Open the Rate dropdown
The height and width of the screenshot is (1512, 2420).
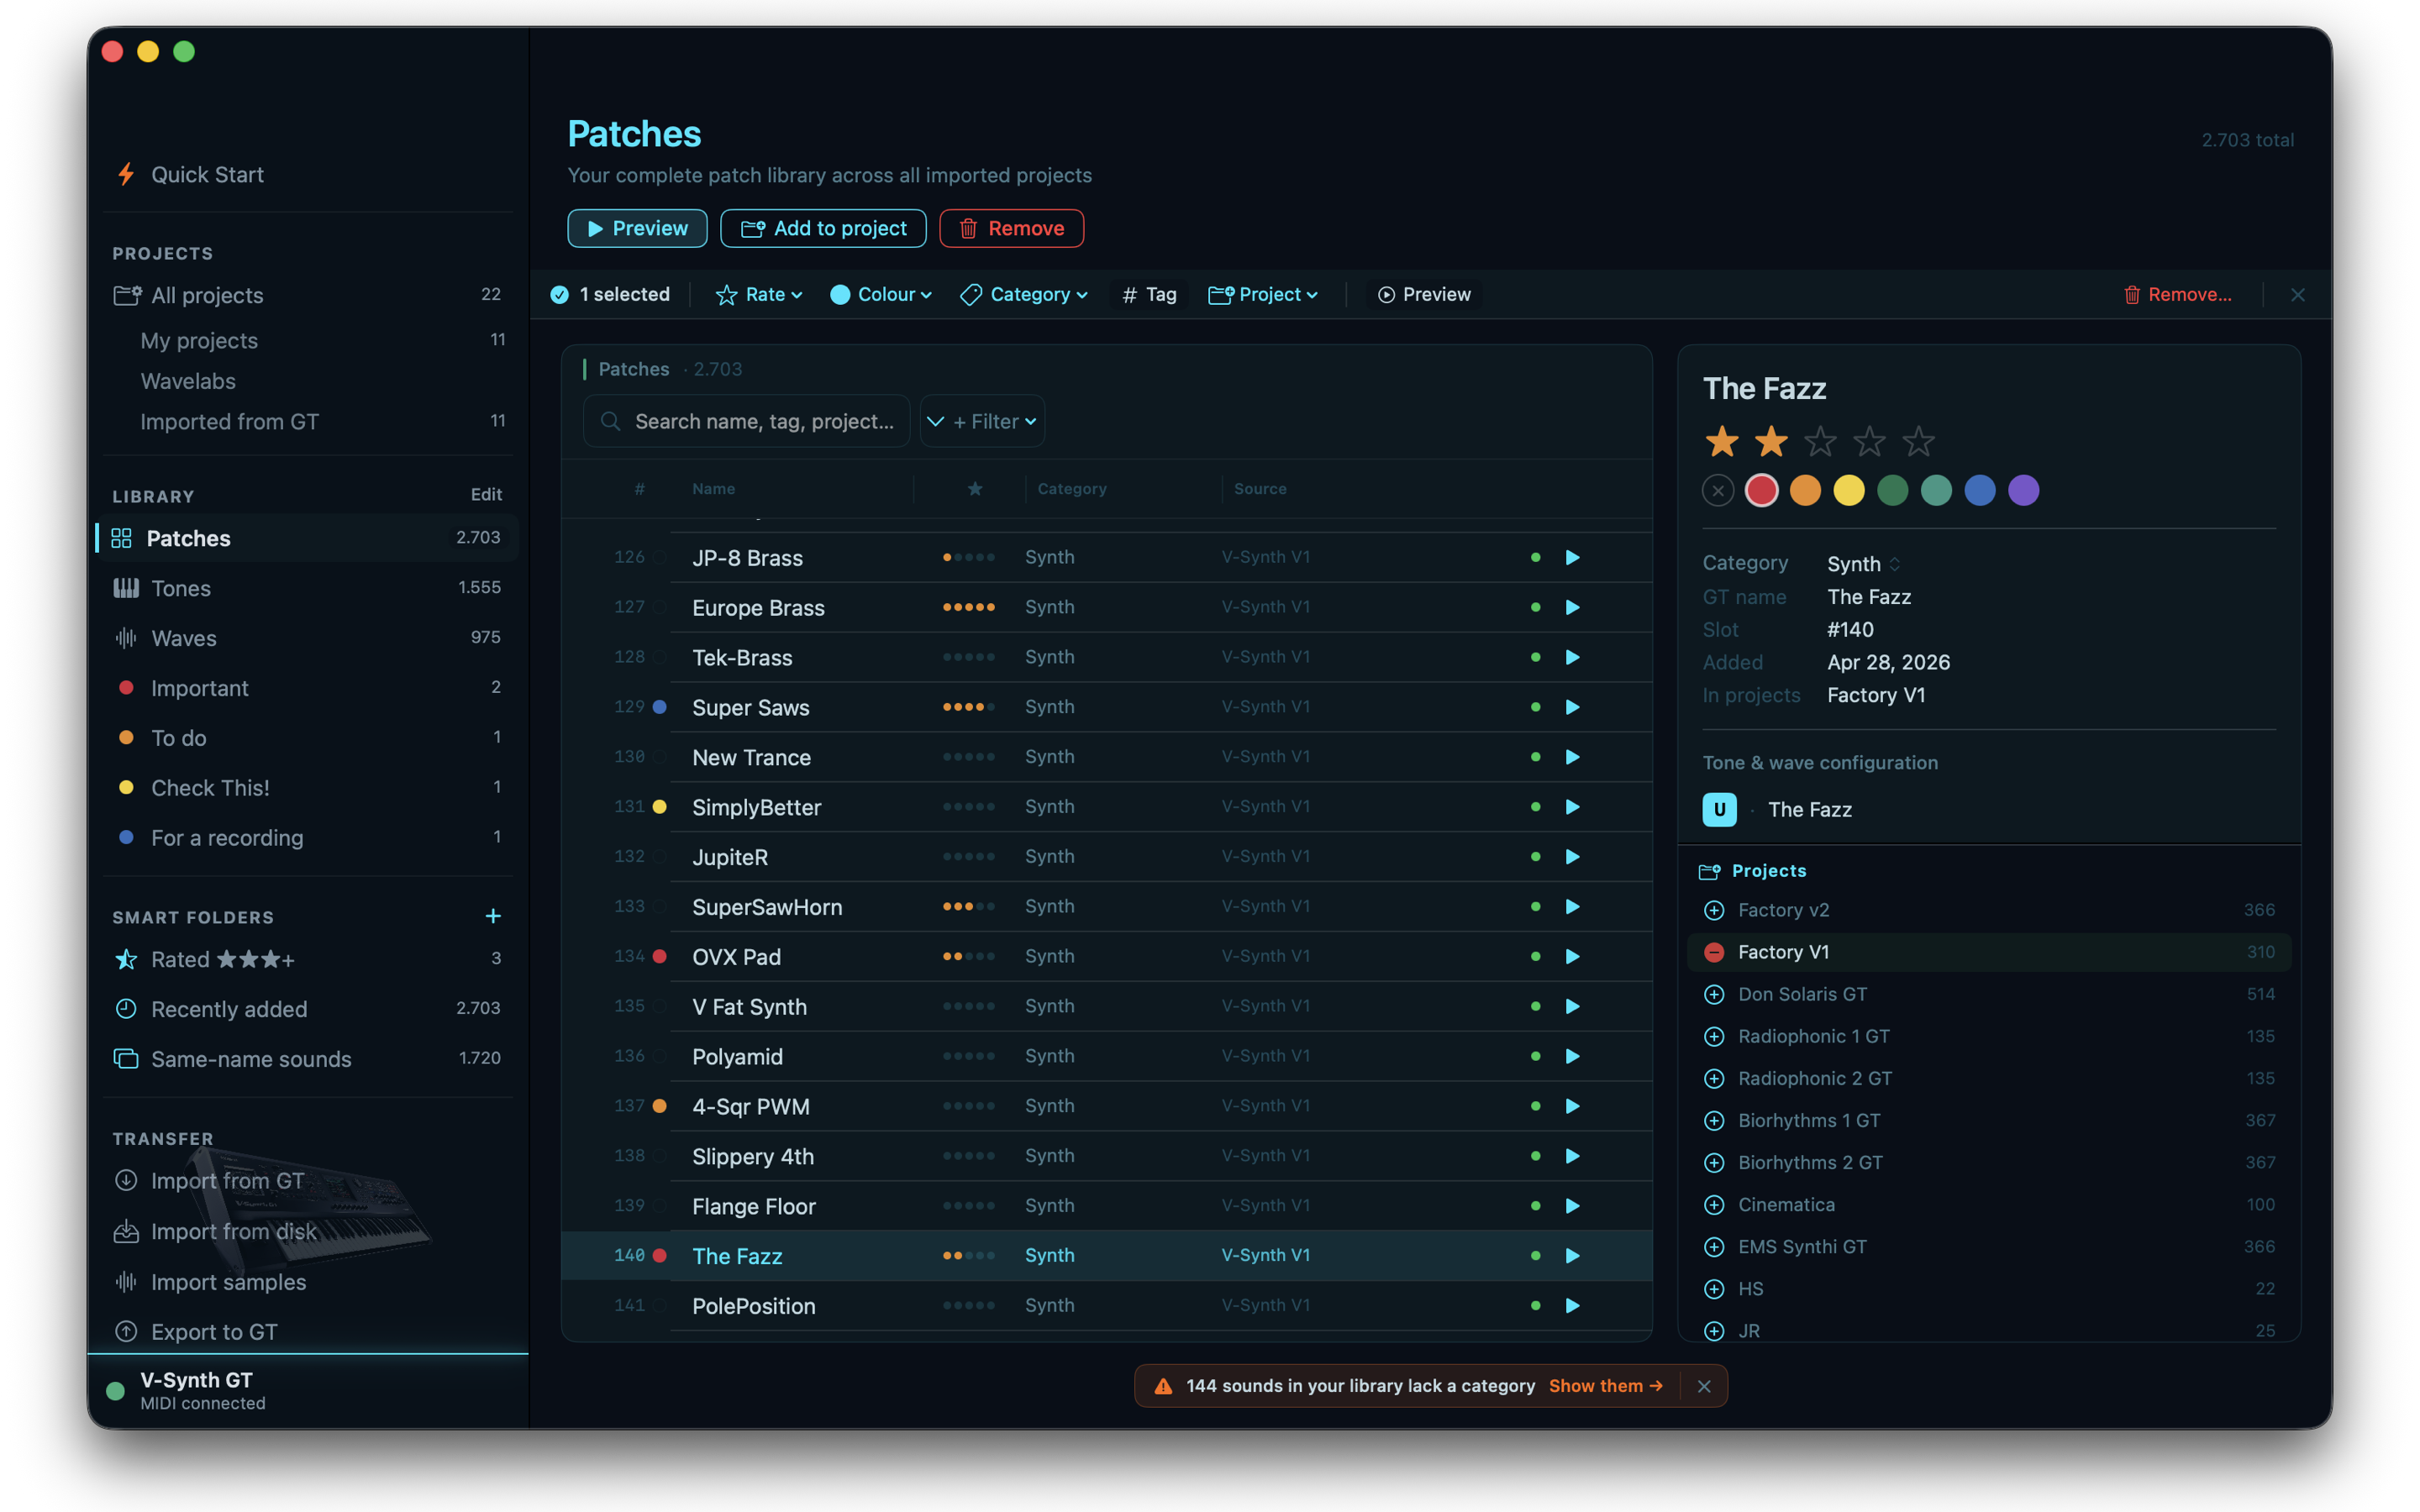pos(759,294)
